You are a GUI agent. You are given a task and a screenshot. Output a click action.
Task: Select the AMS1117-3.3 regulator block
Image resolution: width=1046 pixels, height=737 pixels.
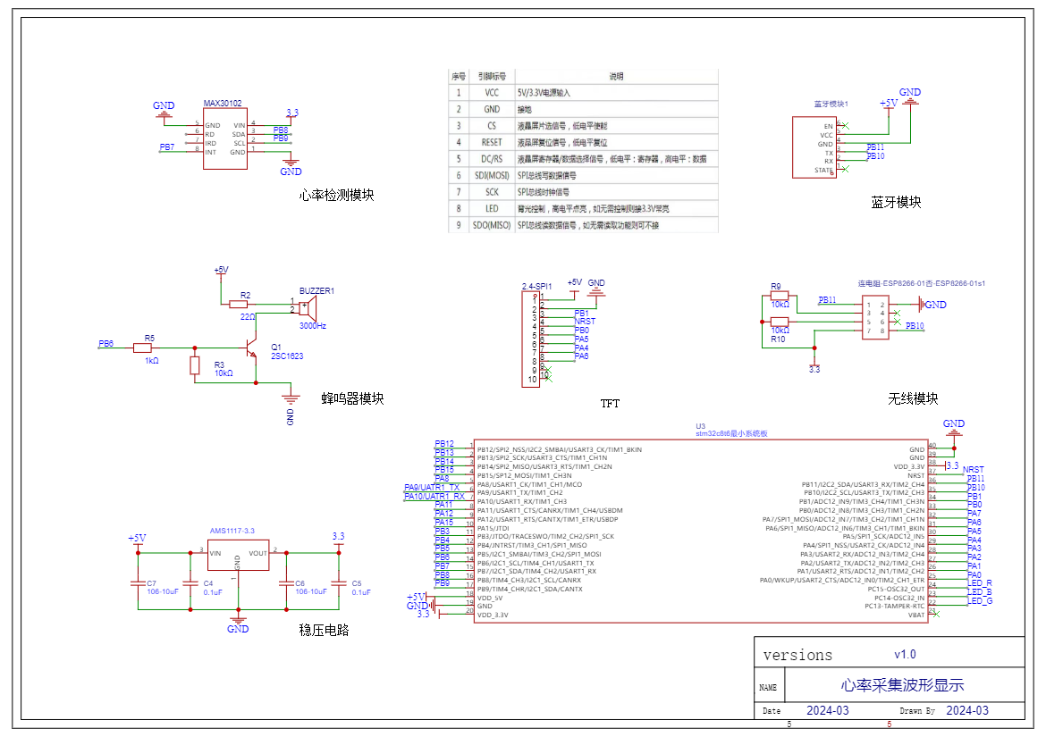click(238, 555)
